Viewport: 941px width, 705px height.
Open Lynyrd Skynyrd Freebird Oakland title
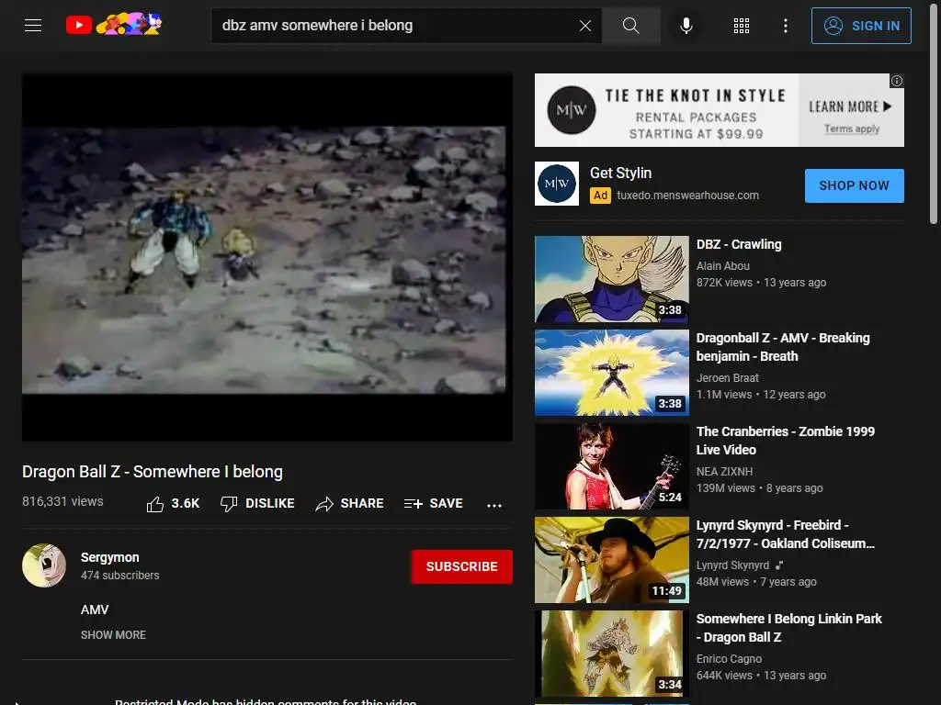coord(785,534)
